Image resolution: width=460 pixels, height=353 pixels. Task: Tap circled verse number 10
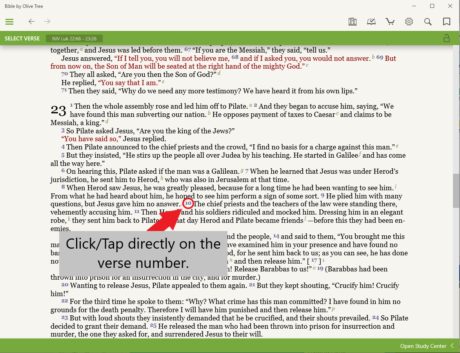(188, 203)
